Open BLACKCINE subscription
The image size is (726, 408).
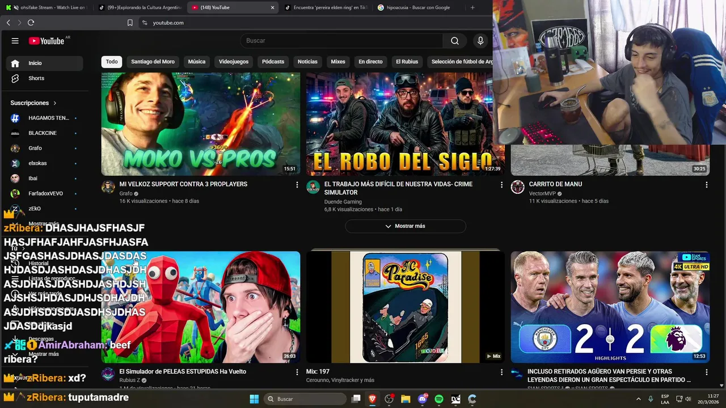(44, 133)
